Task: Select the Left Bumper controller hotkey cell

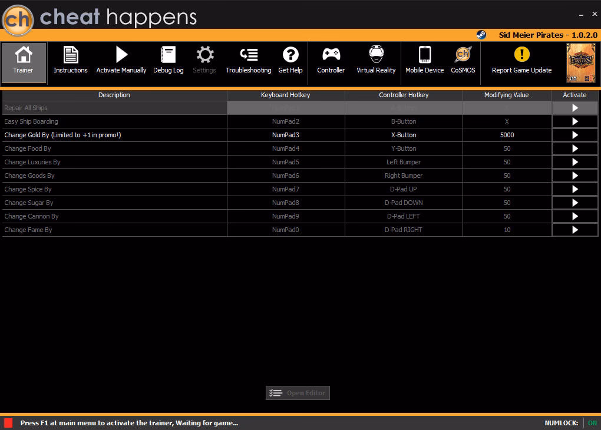Action: (404, 162)
